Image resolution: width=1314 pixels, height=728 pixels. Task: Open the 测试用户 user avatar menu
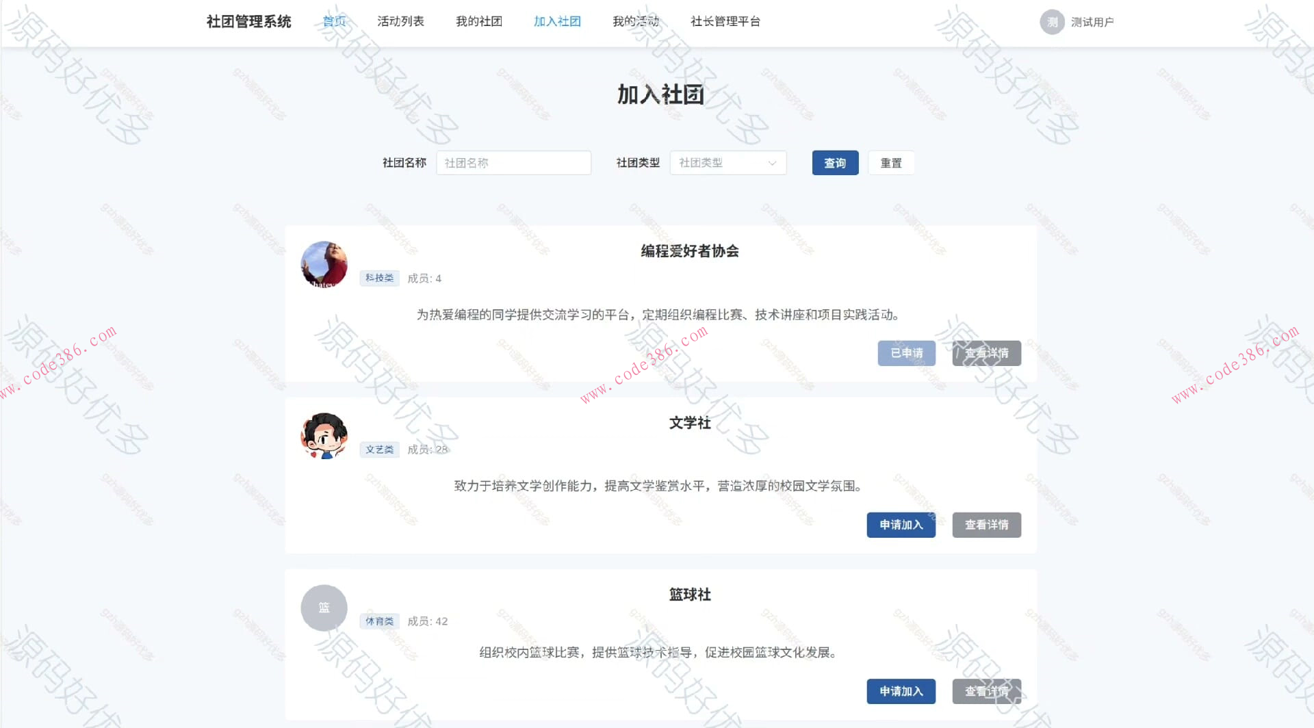pyautogui.click(x=1052, y=21)
